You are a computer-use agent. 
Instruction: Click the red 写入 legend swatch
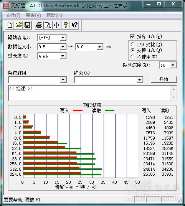coord(78,110)
